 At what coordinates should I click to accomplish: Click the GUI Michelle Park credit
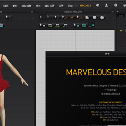111,120
